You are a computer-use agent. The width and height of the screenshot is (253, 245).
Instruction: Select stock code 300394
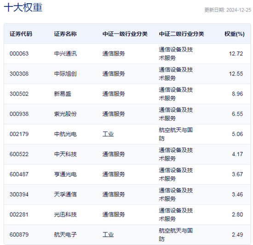click(19, 194)
